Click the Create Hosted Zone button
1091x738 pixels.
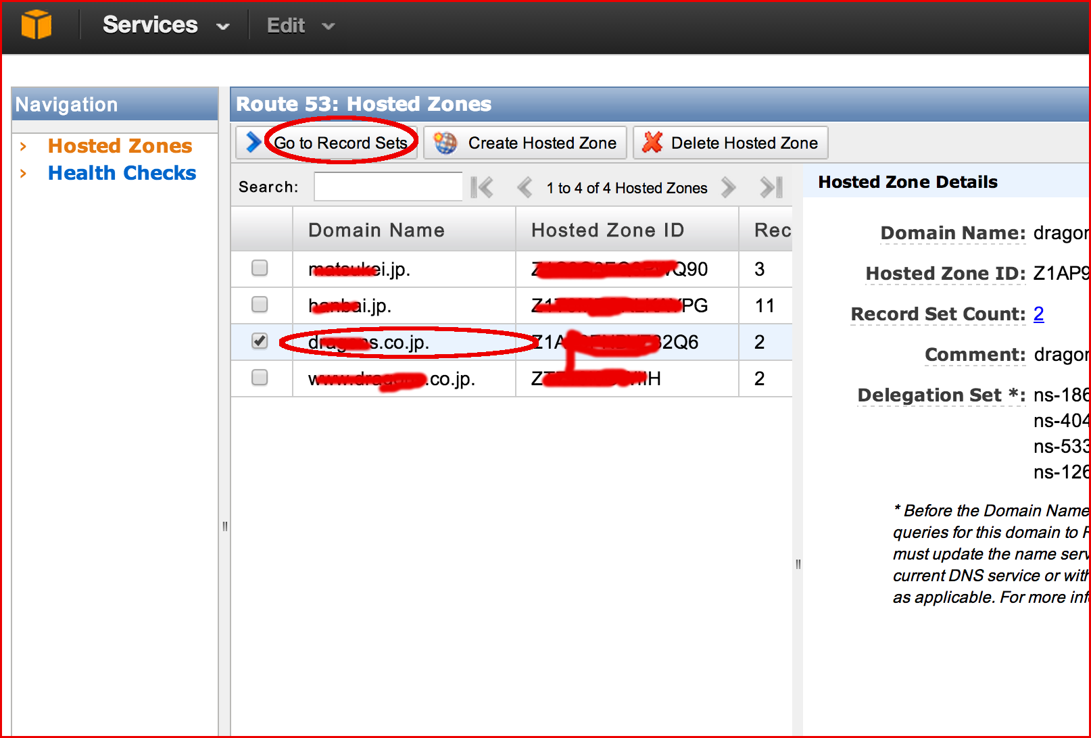click(x=525, y=143)
